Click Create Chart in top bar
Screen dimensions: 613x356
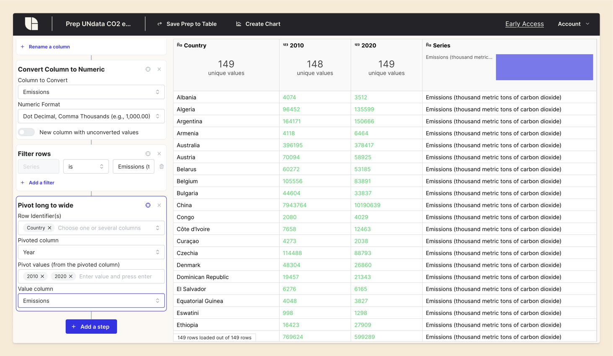pos(258,24)
